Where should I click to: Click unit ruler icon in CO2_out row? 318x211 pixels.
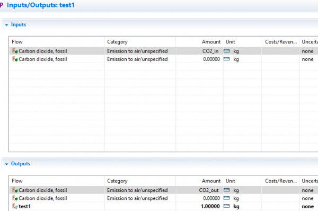[x=226, y=190]
